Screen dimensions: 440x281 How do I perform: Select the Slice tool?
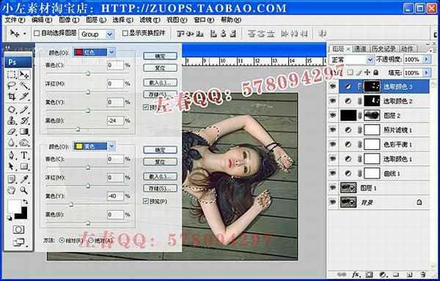point(24,97)
